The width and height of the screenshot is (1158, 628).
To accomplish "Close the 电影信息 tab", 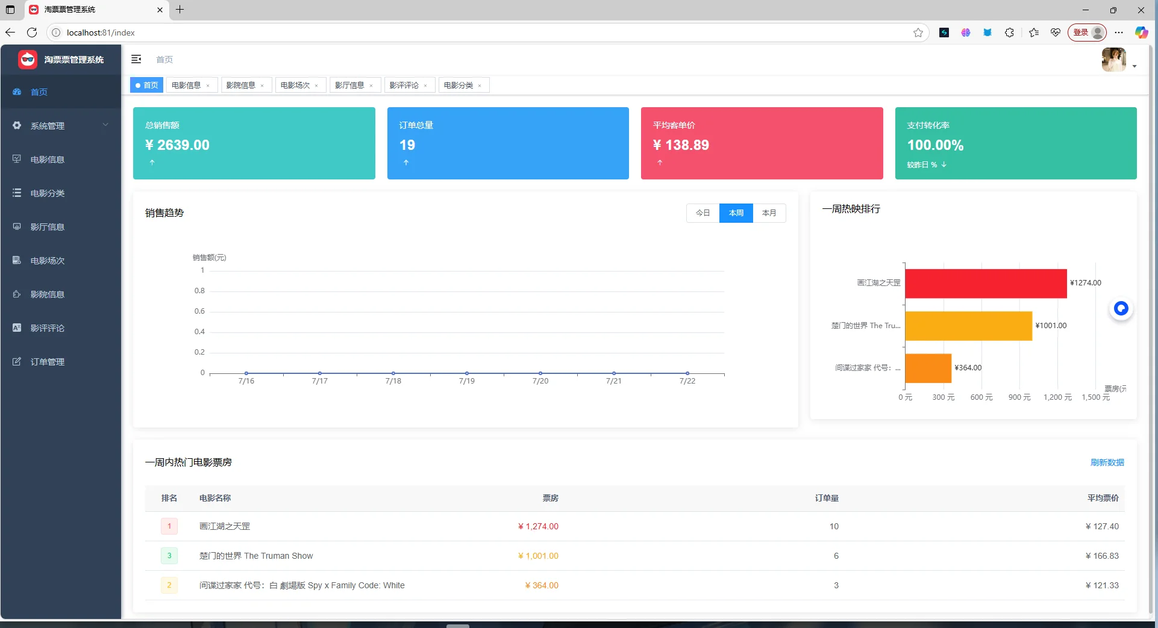I will (x=208, y=85).
